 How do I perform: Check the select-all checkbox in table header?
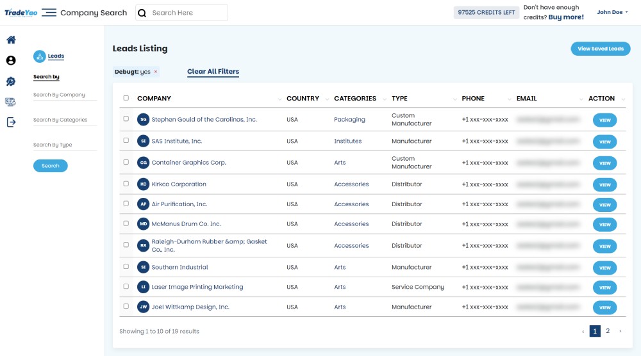click(126, 99)
